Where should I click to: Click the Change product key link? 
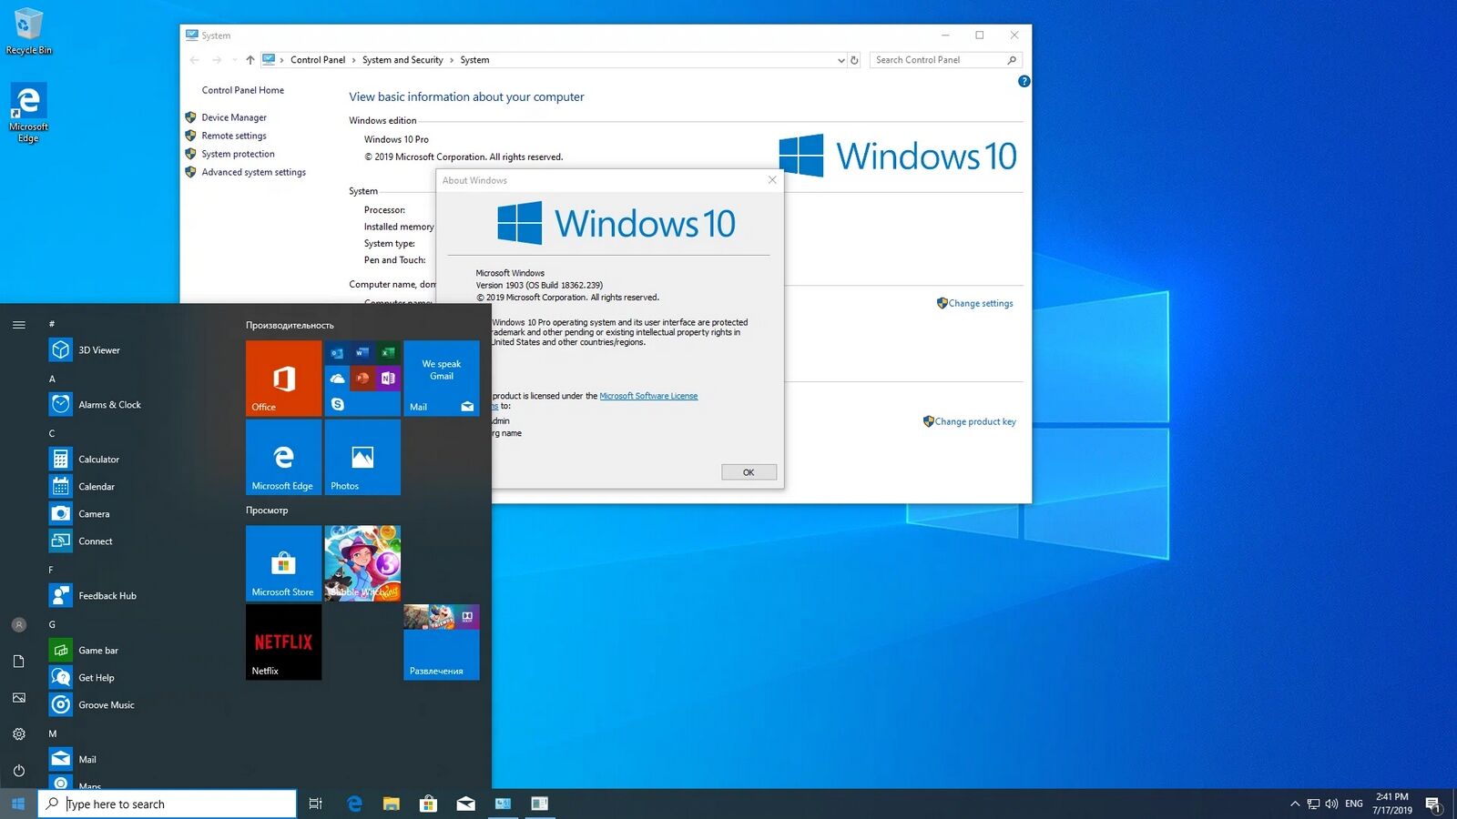(974, 422)
